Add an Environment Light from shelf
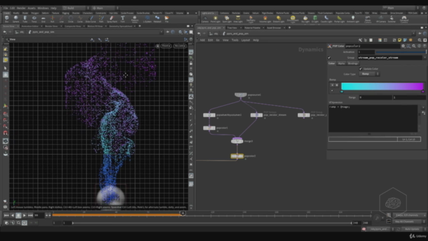Viewport: 428px width, 241px height. tap(293, 19)
